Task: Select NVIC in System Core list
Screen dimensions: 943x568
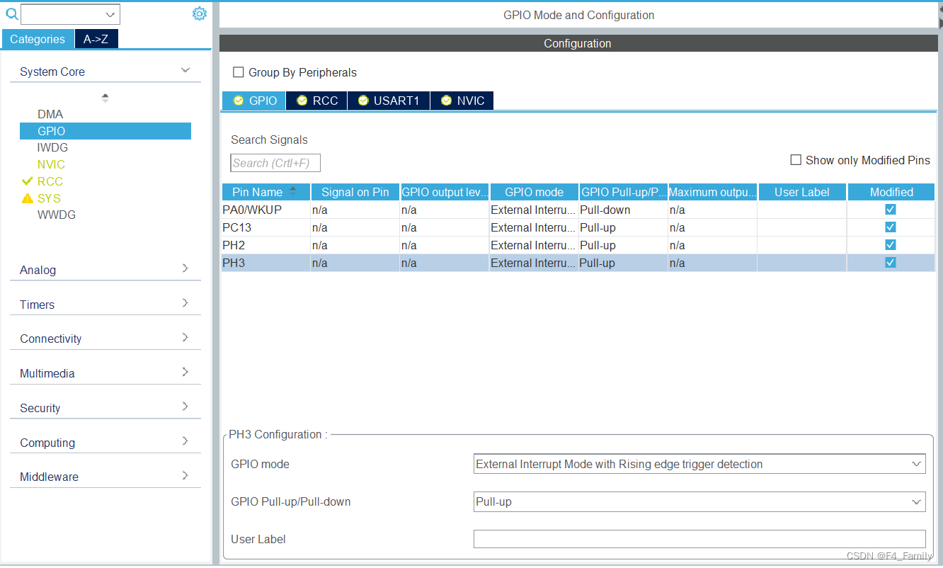Action: coord(51,164)
